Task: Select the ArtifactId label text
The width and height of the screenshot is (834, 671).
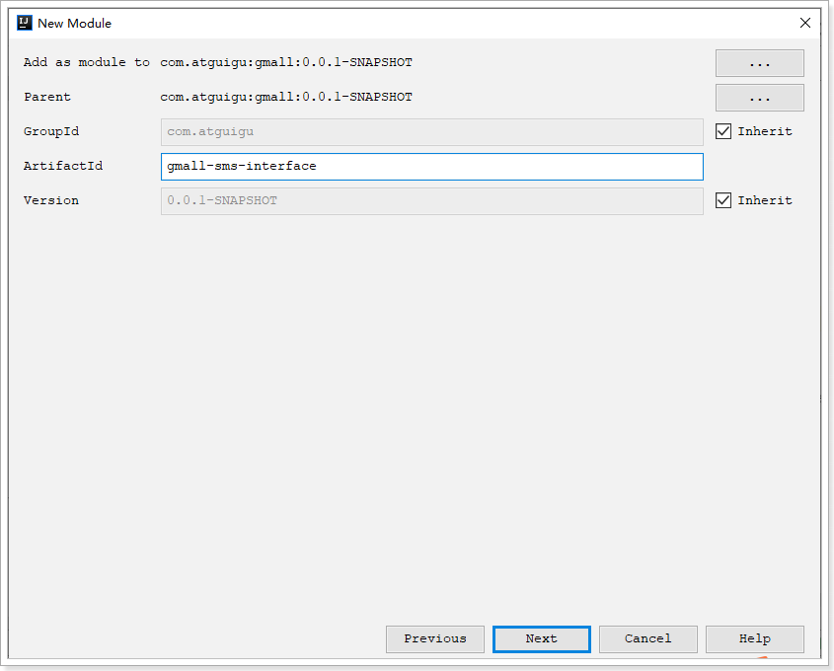Action: pos(63,167)
